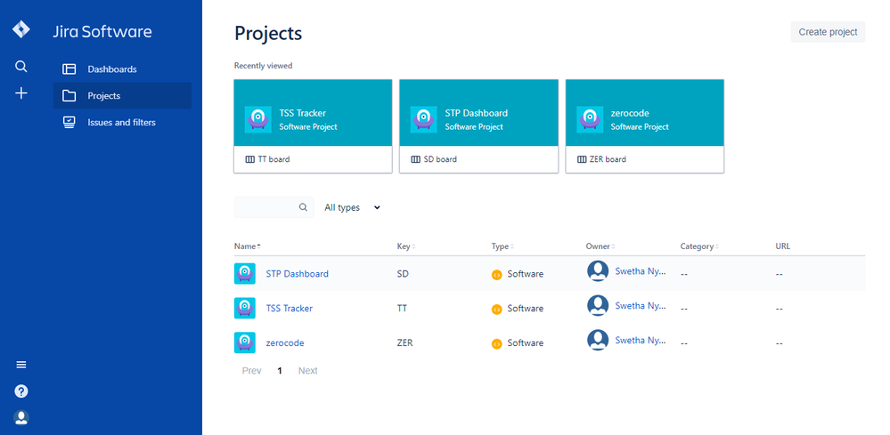Sort table by Key column
This screenshot has height=435, width=890.
coord(406,246)
